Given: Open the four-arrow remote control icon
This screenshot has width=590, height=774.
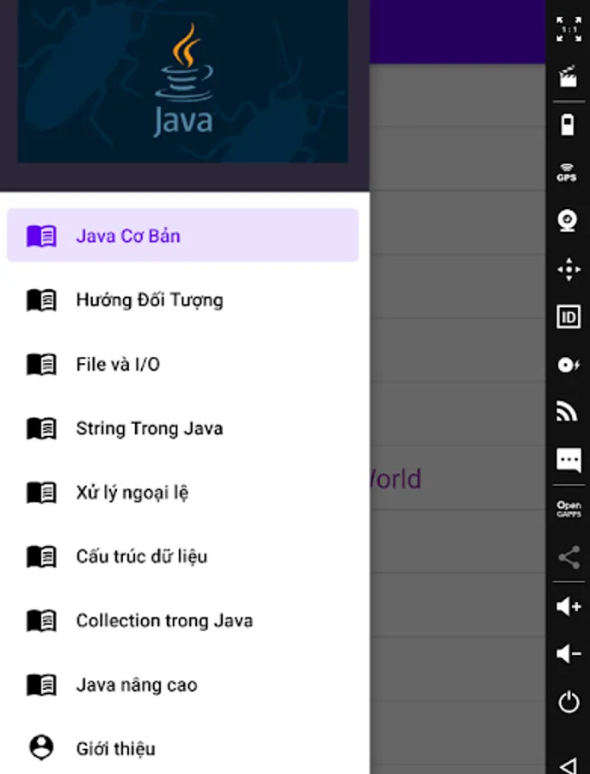Looking at the screenshot, I should coord(568,269).
